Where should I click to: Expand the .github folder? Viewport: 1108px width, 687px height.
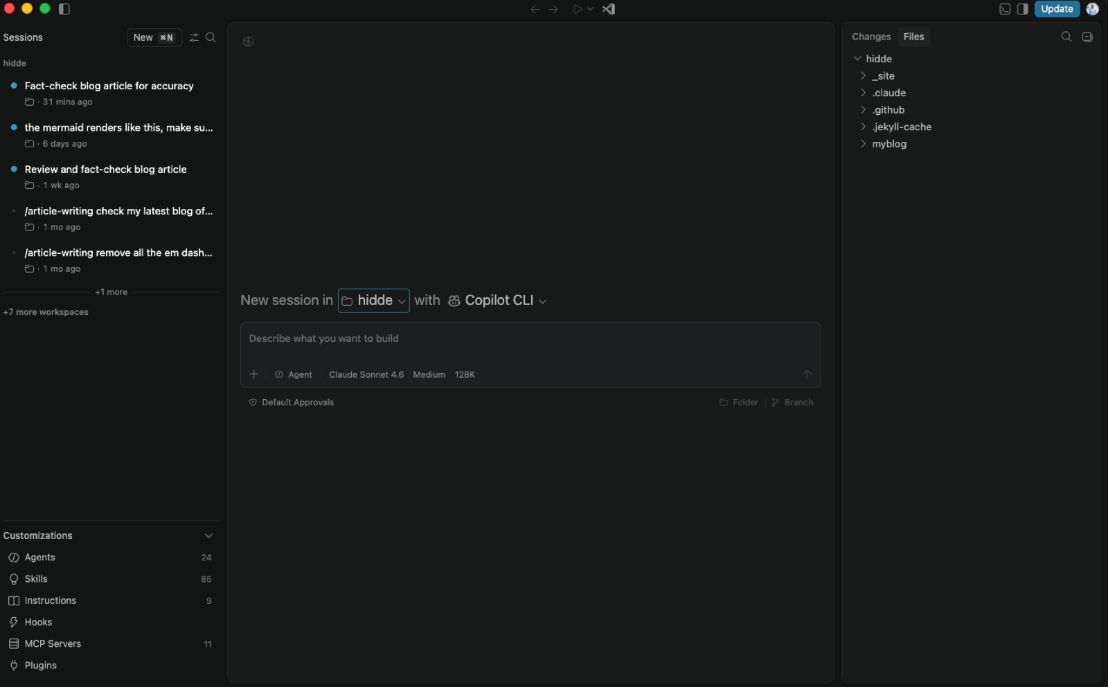tap(863, 110)
